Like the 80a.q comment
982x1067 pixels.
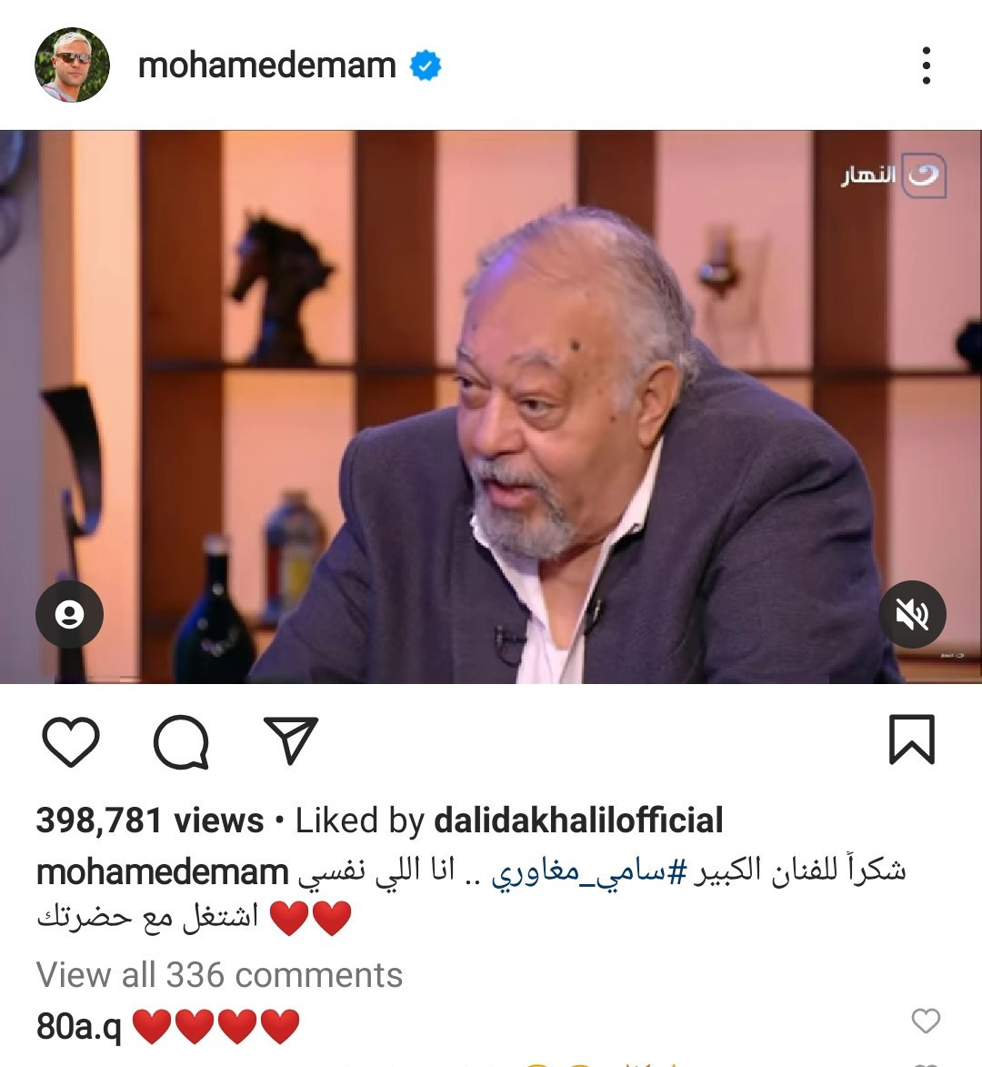coord(926,1021)
